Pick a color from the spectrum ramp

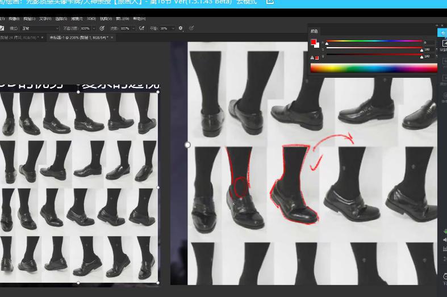(374, 68)
